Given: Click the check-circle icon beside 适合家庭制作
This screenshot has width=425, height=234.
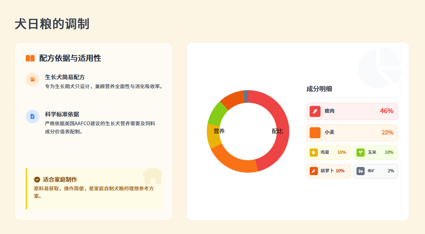Looking at the screenshot, I should click(37, 180).
